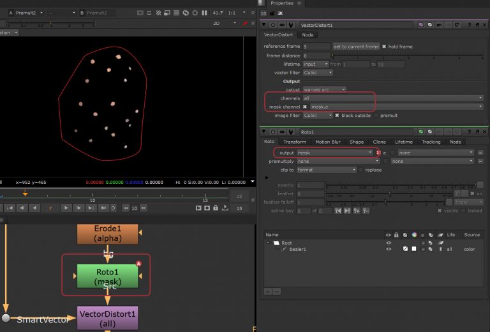490x332 pixels.
Task: Jump to the first frame
Action: [x=10, y=208]
